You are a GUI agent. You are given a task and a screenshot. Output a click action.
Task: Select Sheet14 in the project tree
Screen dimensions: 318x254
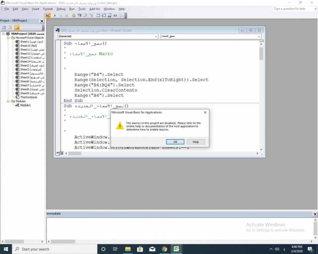(30, 62)
